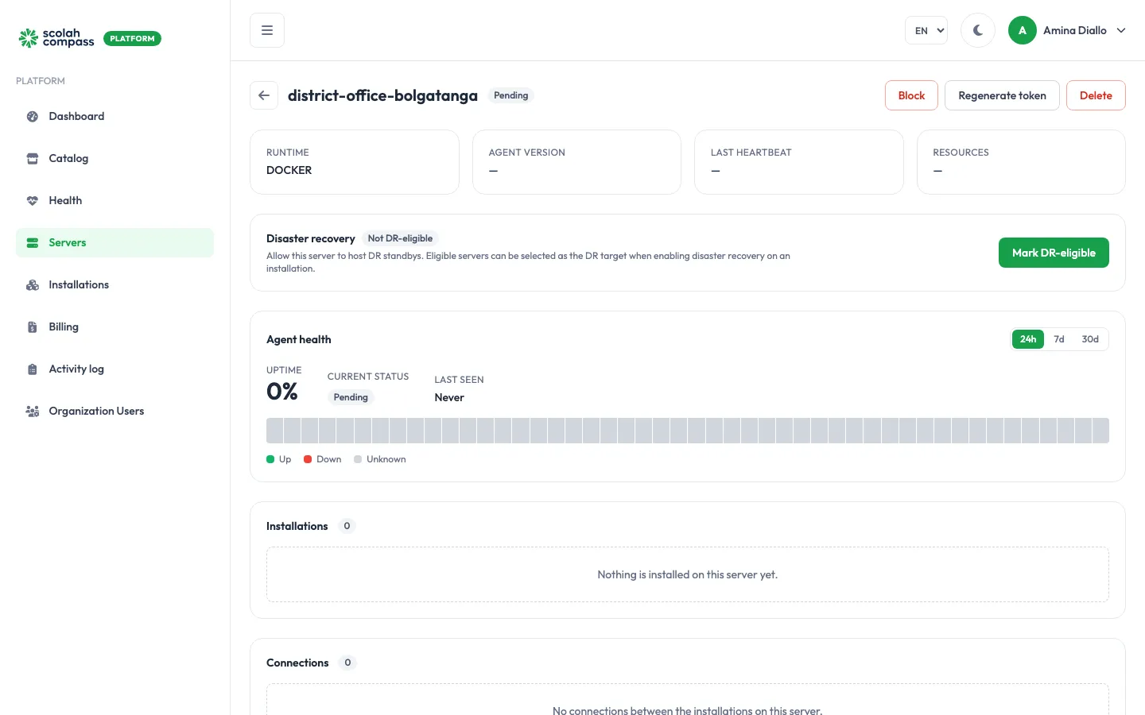Click the Servers stack icon
Image resolution: width=1145 pixels, height=715 pixels.
click(33, 242)
